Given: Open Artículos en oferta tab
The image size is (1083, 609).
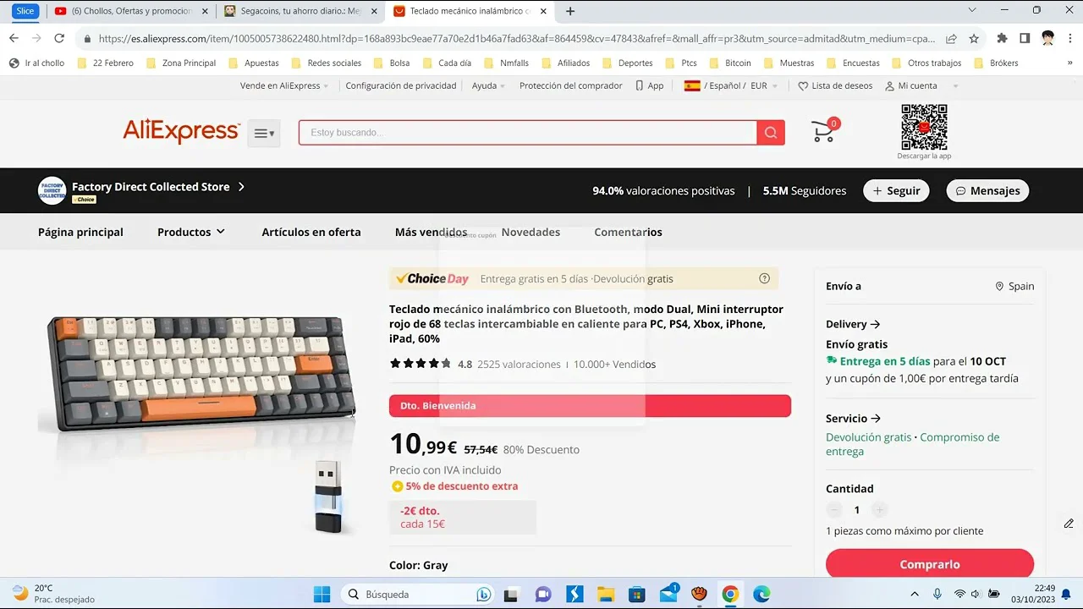Looking at the screenshot, I should (311, 232).
